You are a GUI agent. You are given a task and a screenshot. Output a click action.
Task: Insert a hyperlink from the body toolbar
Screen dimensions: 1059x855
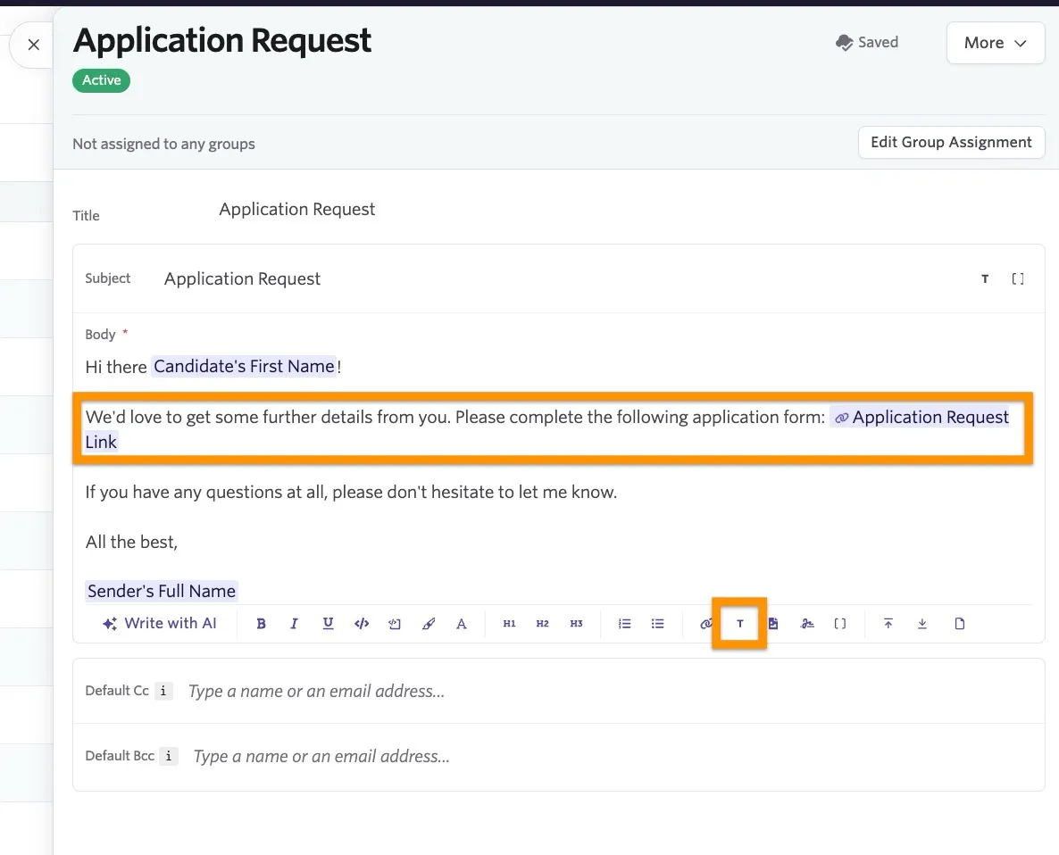point(705,624)
